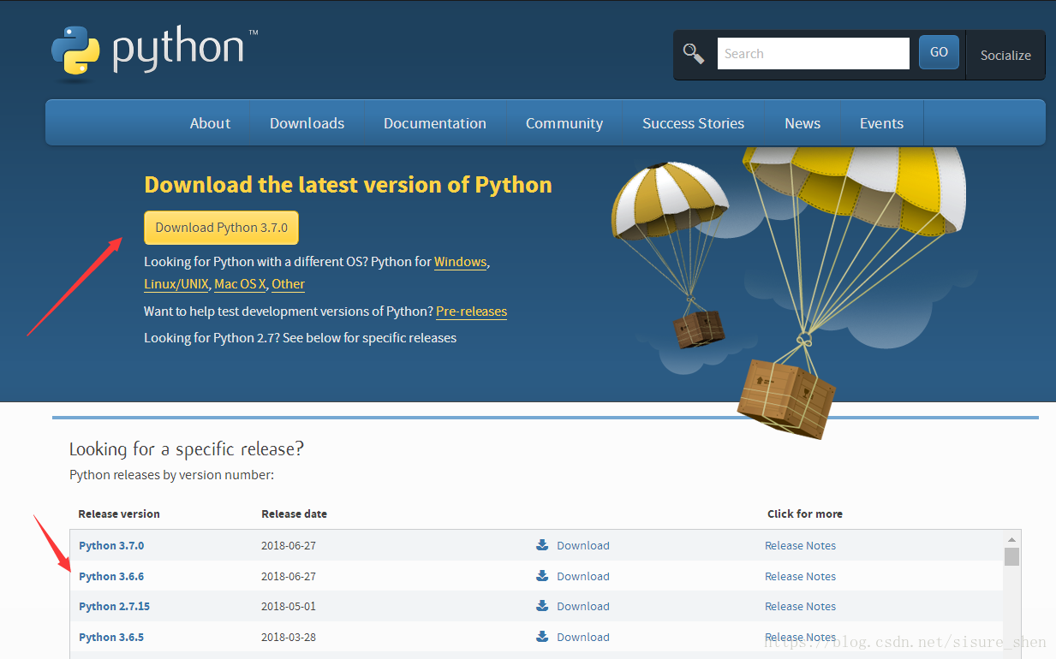The image size is (1056, 659).
Task: Click the download icon in Python 2.7.15 row
Action: (542, 605)
